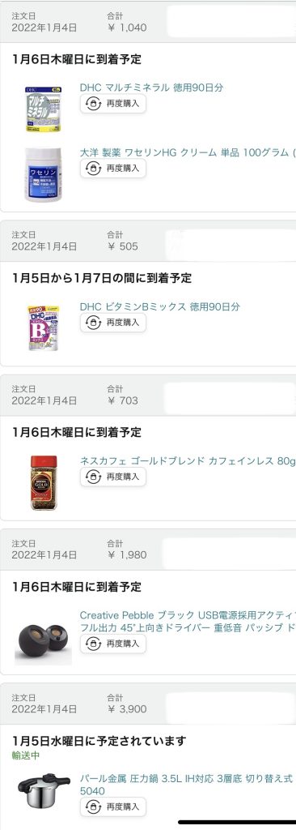
Task: Click the 再度購入 button for Creative Pebble speakers
Action: (x=113, y=644)
